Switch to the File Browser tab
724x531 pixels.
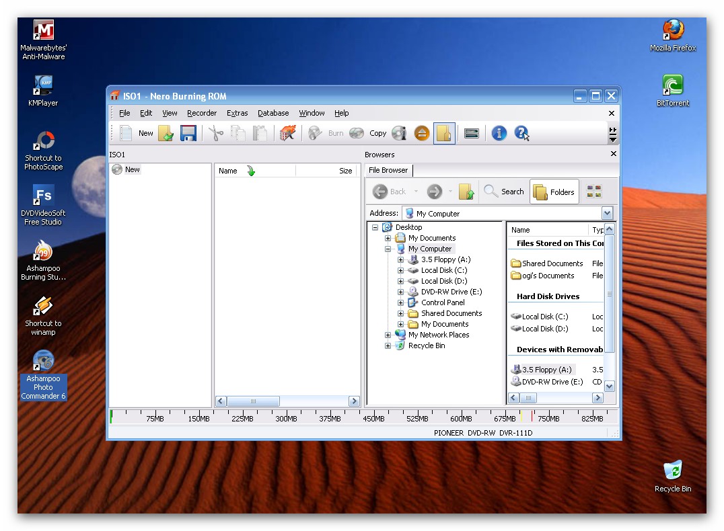(388, 170)
